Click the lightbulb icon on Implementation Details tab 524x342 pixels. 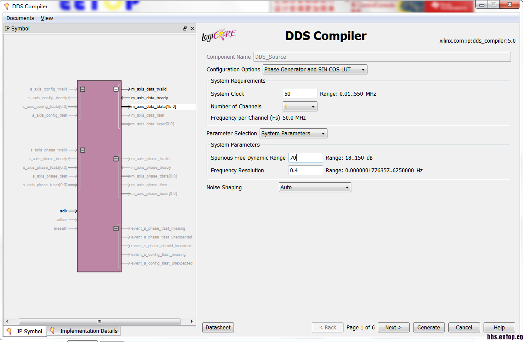tap(53, 331)
